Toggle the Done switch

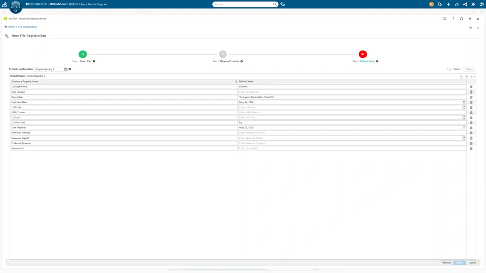click(449, 69)
